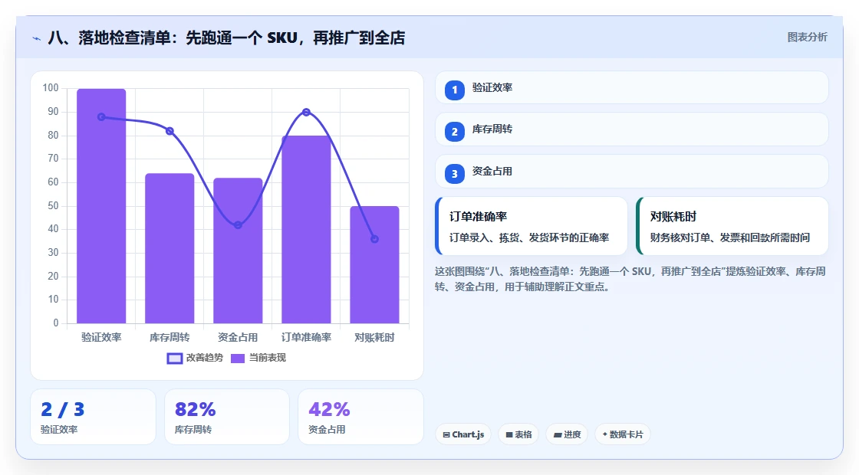Click the x-axis label 订单准确率

[x=306, y=338]
